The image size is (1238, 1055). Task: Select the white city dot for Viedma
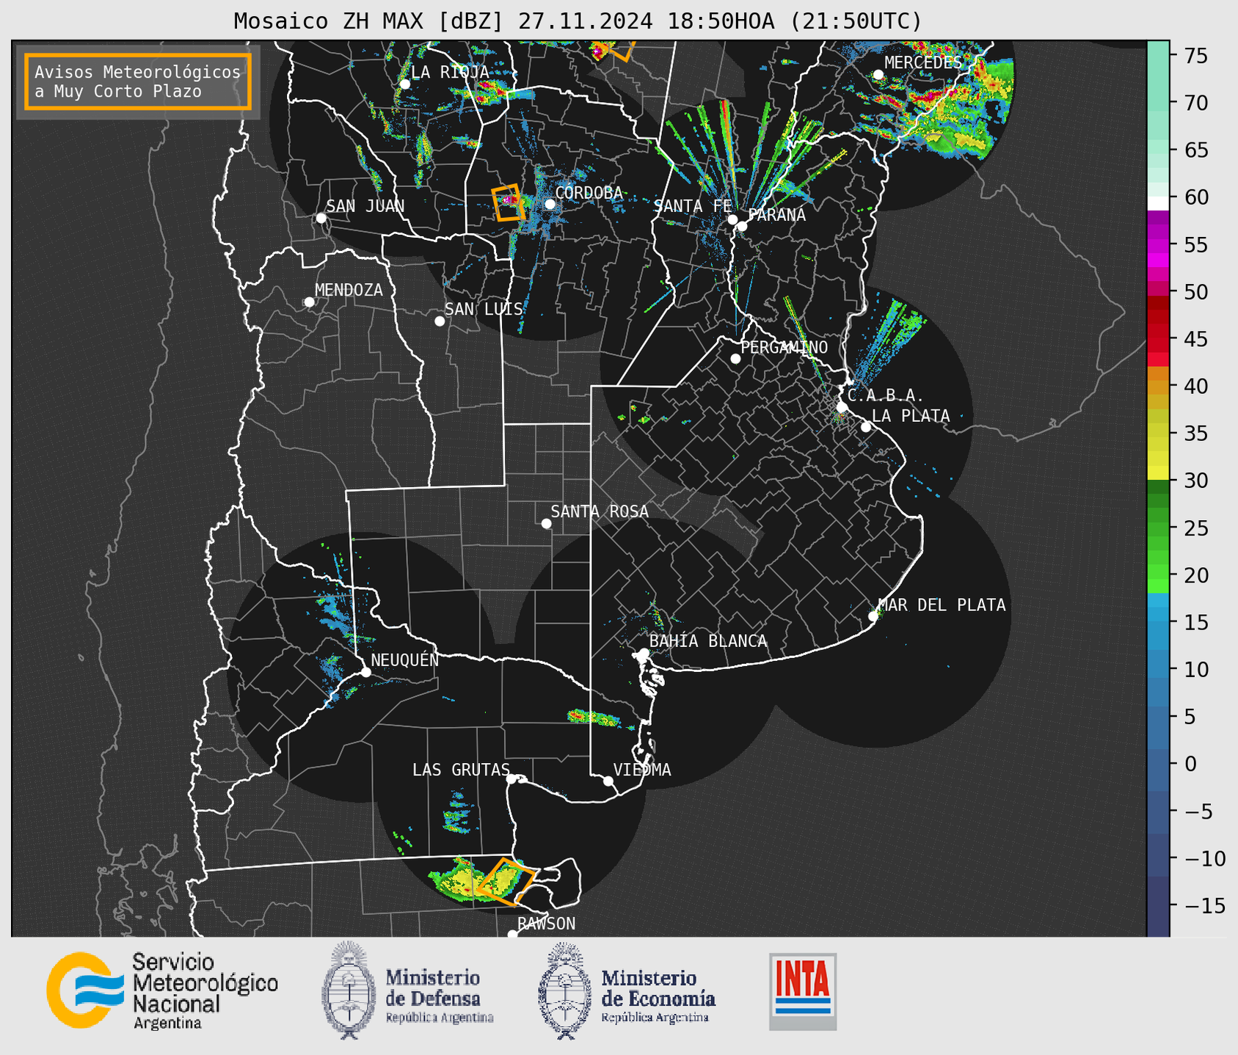[x=608, y=781]
